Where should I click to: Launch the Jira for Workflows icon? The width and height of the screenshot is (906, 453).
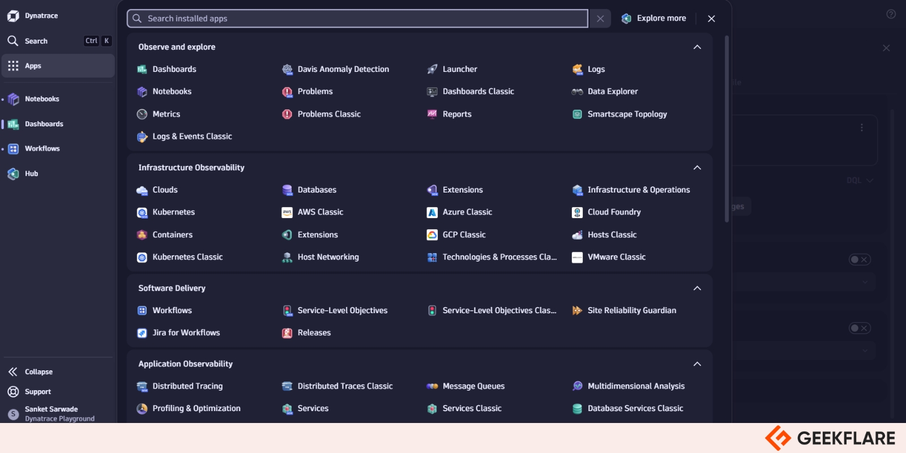(142, 333)
